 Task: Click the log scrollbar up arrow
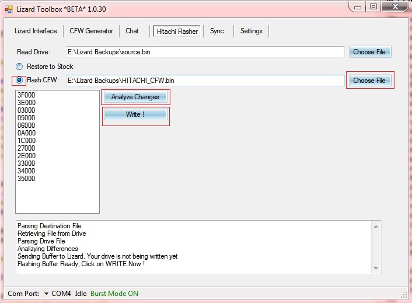tap(376, 227)
